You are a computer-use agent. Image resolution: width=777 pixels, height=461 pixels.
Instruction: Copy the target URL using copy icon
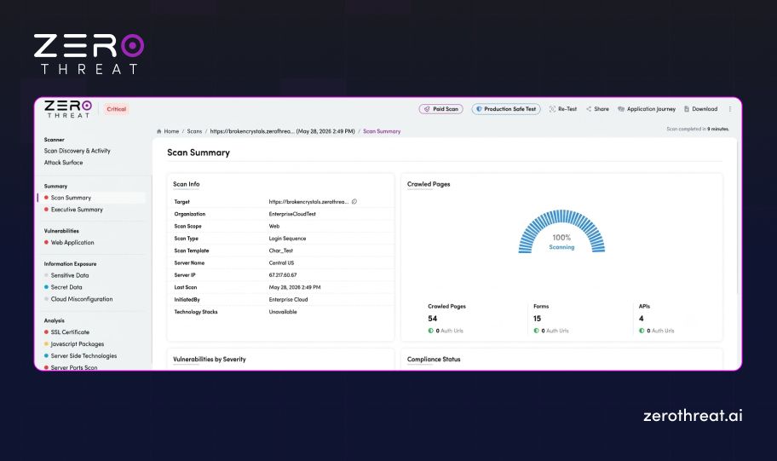pos(354,202)
